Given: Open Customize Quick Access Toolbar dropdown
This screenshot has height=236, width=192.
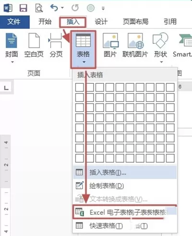Looking at the screenshot, I should pos(103,8).
